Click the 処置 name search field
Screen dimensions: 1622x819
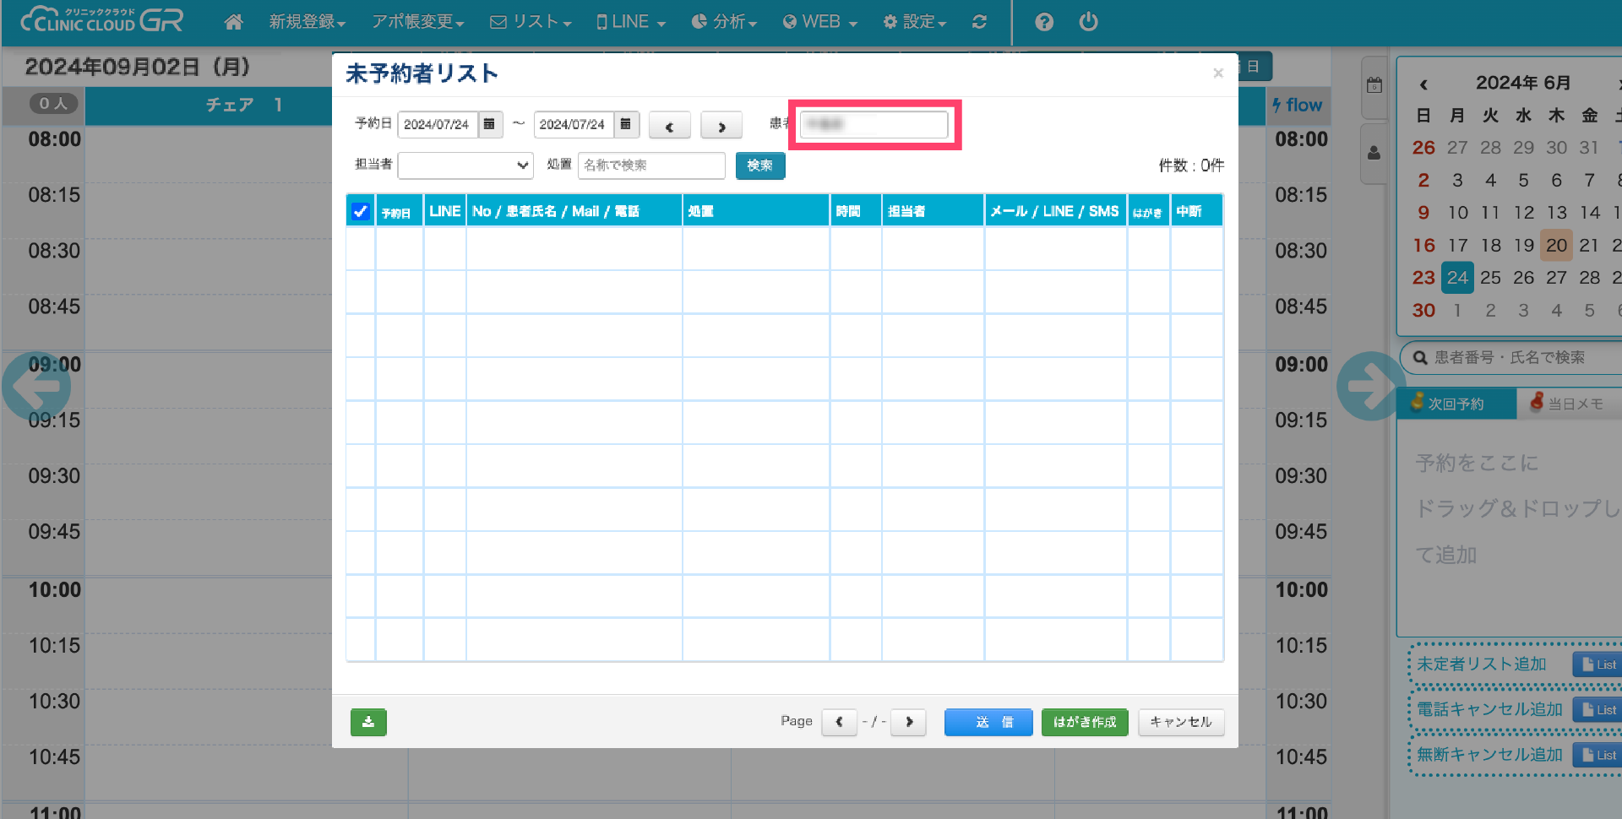(650, 165)
